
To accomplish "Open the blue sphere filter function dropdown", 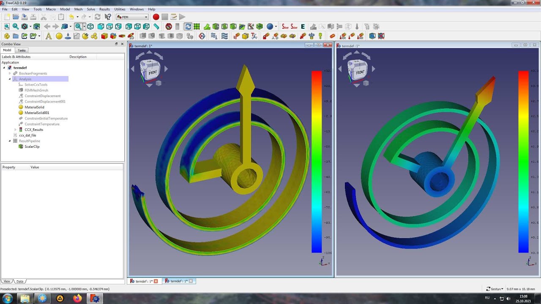I will [x=276, y=27].
